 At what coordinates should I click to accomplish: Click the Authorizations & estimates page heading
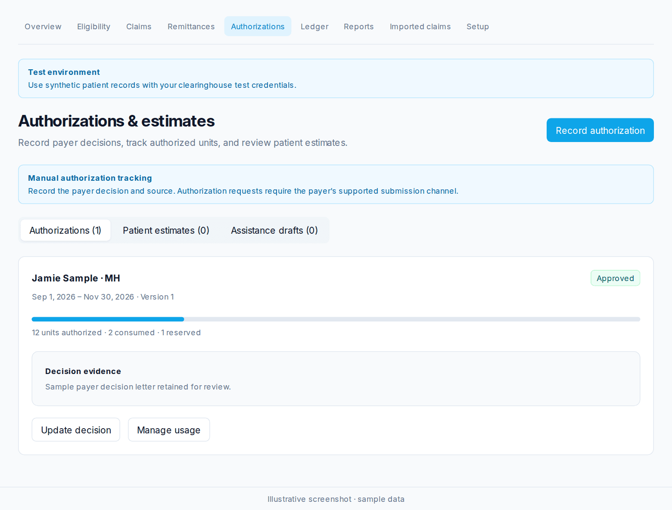coord(116,121)
